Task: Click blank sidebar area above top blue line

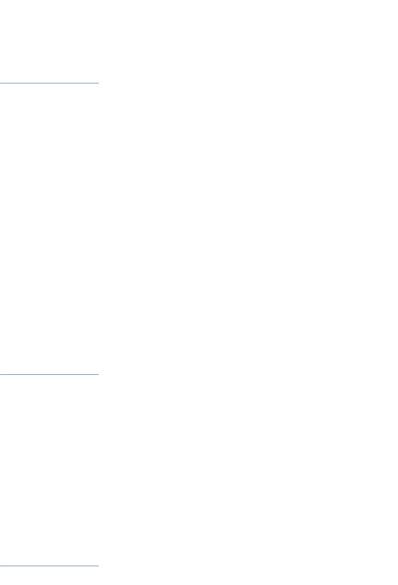Action: [x=49, y=42]
